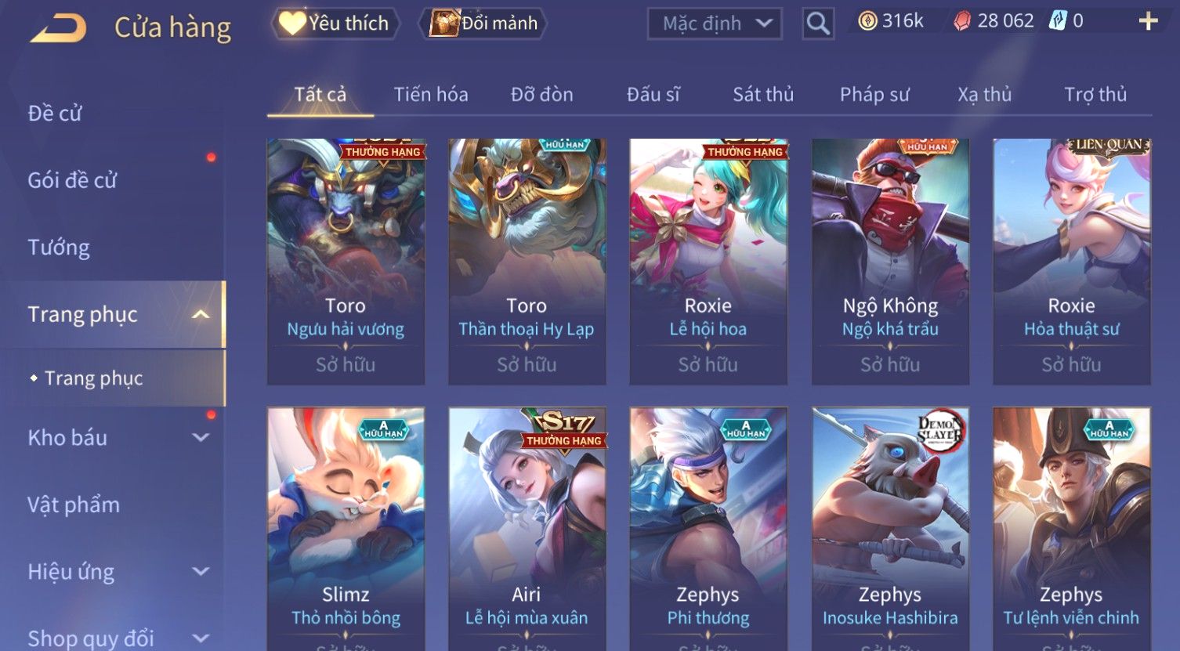The image size is (1180, 651).
Task: Open Gói đề cử in sidebar
Action: pyautogui.click(x=72, y=180)
